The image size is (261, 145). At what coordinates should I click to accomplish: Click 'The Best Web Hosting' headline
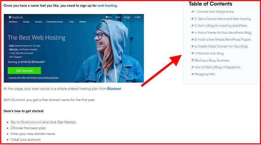37,38
